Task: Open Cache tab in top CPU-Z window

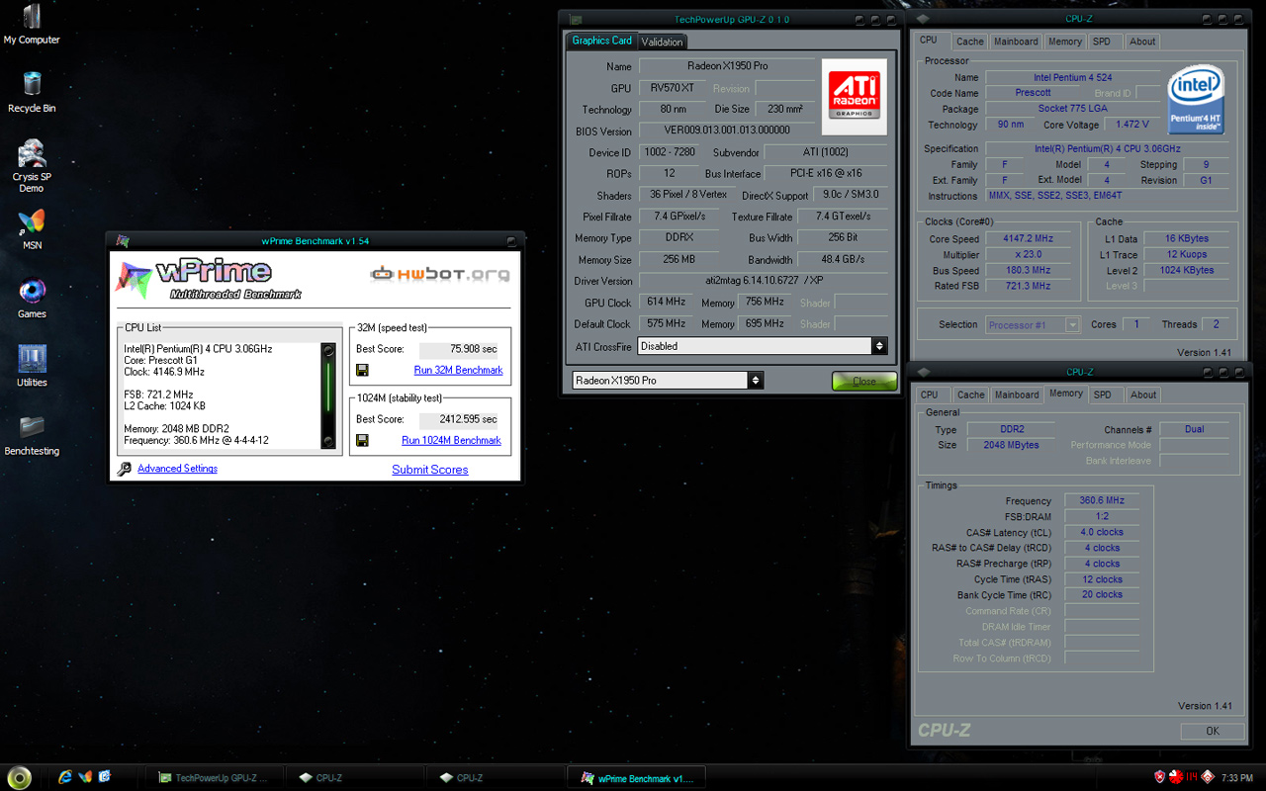Action: [970, 42]
